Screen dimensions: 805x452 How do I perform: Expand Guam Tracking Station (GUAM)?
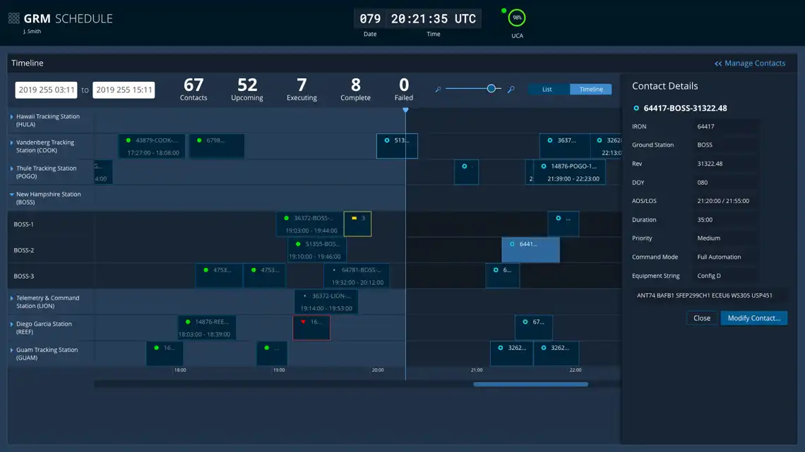point(12,350)
